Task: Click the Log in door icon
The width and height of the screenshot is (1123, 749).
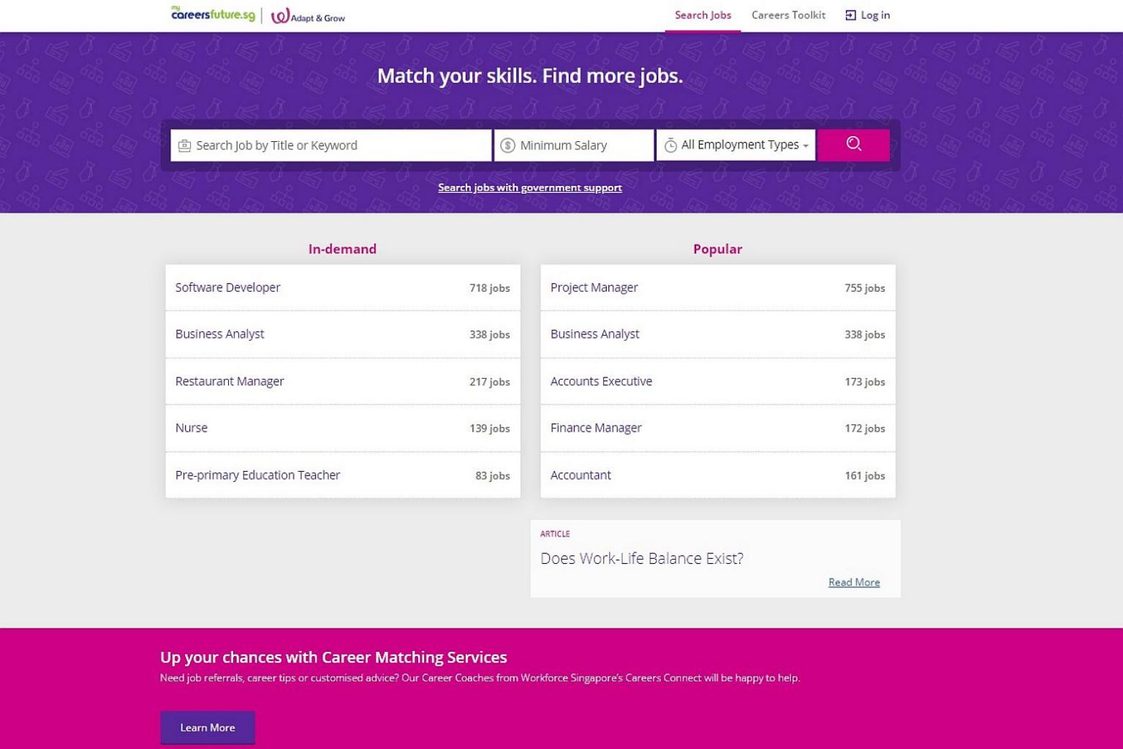Action: (850, 15)
